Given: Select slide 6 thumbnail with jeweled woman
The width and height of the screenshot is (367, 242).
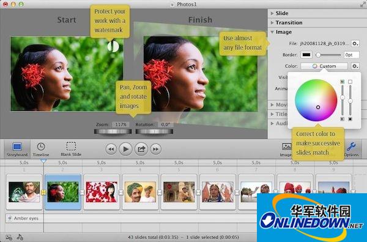Looking at the screenshot, I should click(x=218, y=192).
